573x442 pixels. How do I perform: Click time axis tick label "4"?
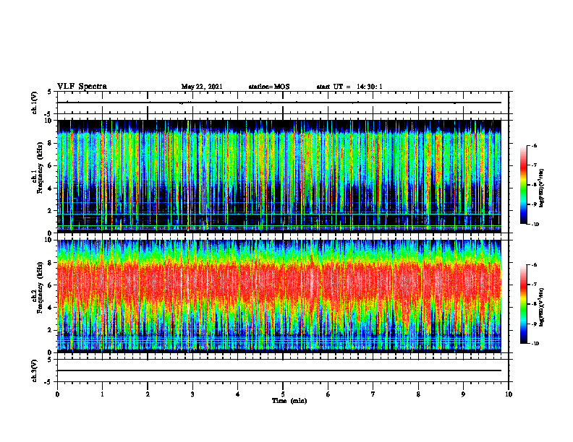tap(238, 394)
